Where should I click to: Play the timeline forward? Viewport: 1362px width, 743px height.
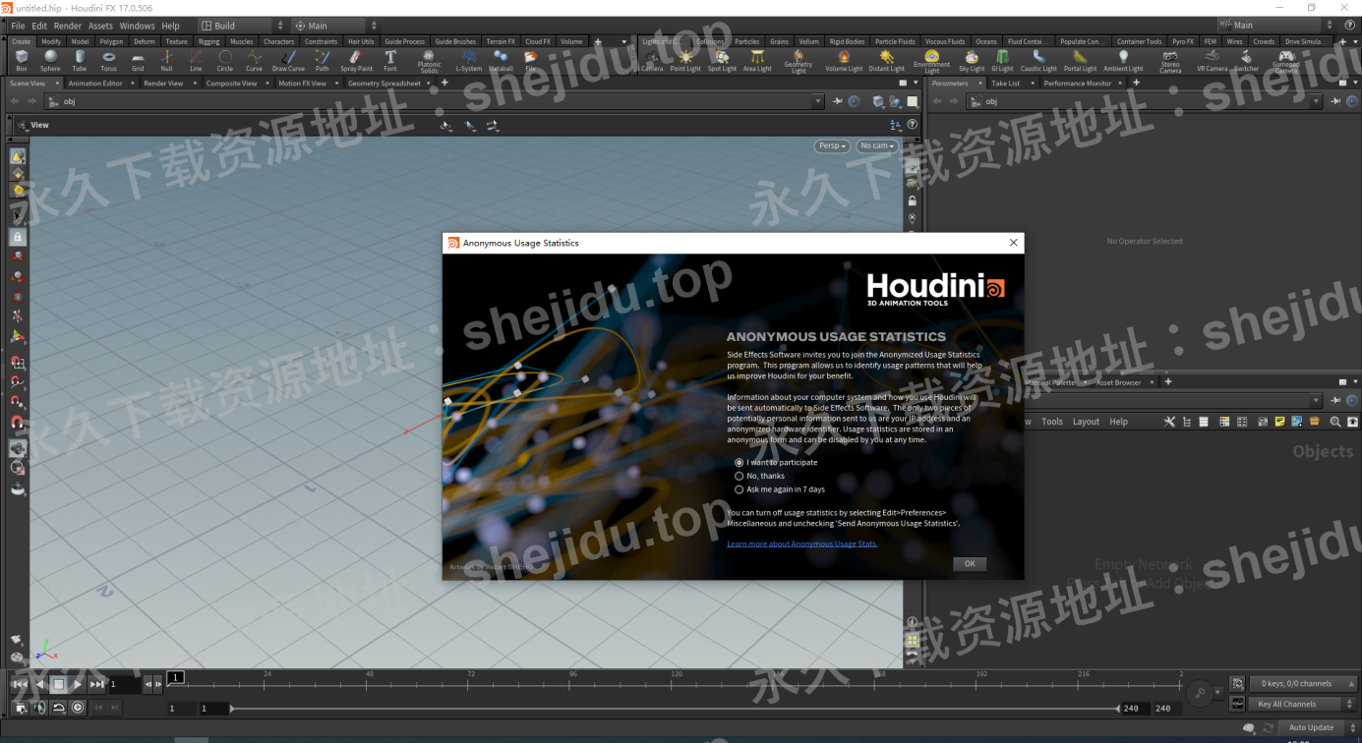click(78, 684)
